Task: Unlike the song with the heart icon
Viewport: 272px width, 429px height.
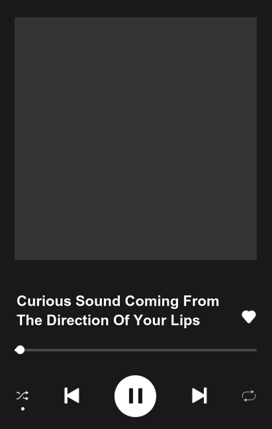Action: pyautogui.click(x=249, y=317)
